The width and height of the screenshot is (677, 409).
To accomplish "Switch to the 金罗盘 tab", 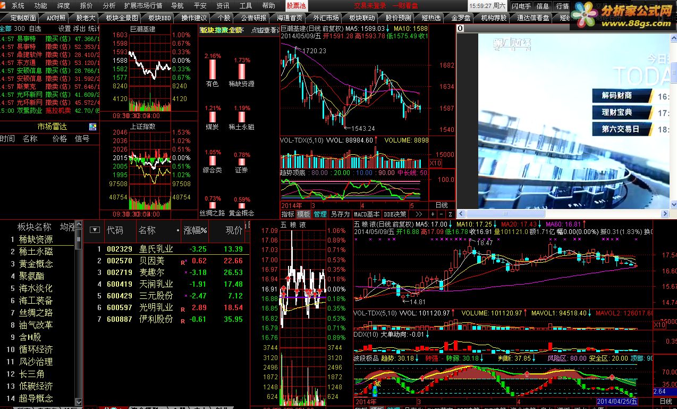I will 461,18.
